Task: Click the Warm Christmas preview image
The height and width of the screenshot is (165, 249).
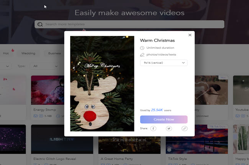Action: [x=102, y=84]
